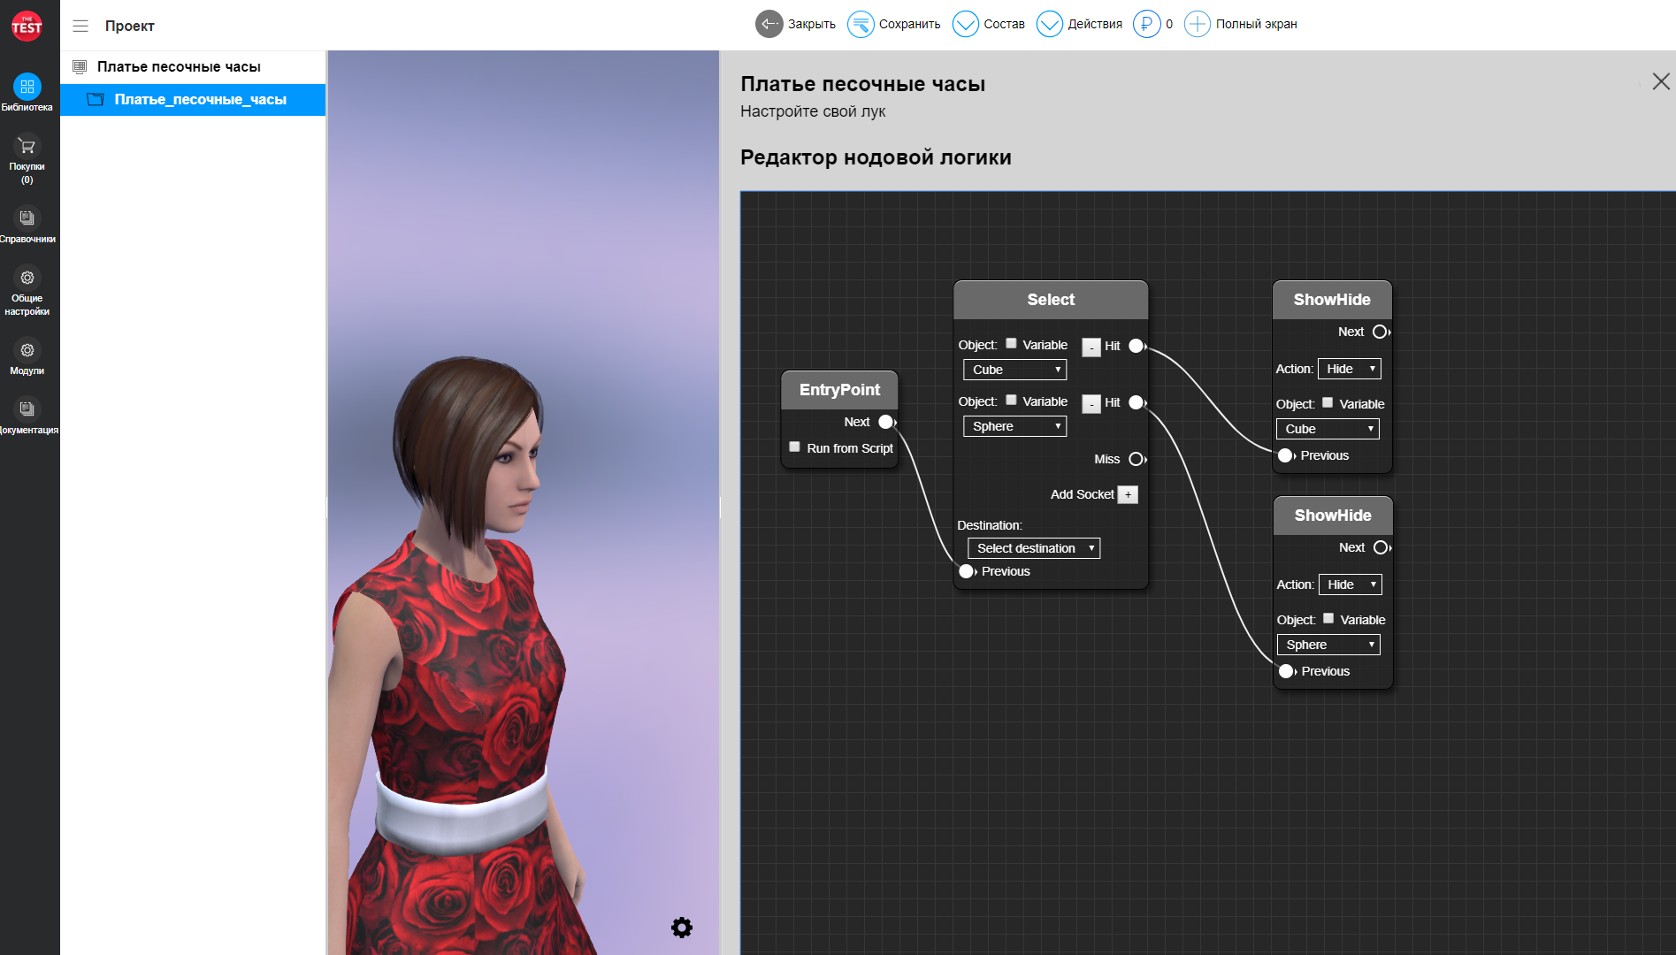Open the Select destination dropdown
This screenshot has width=1676, height=955.
click(x=1033, y=548)
